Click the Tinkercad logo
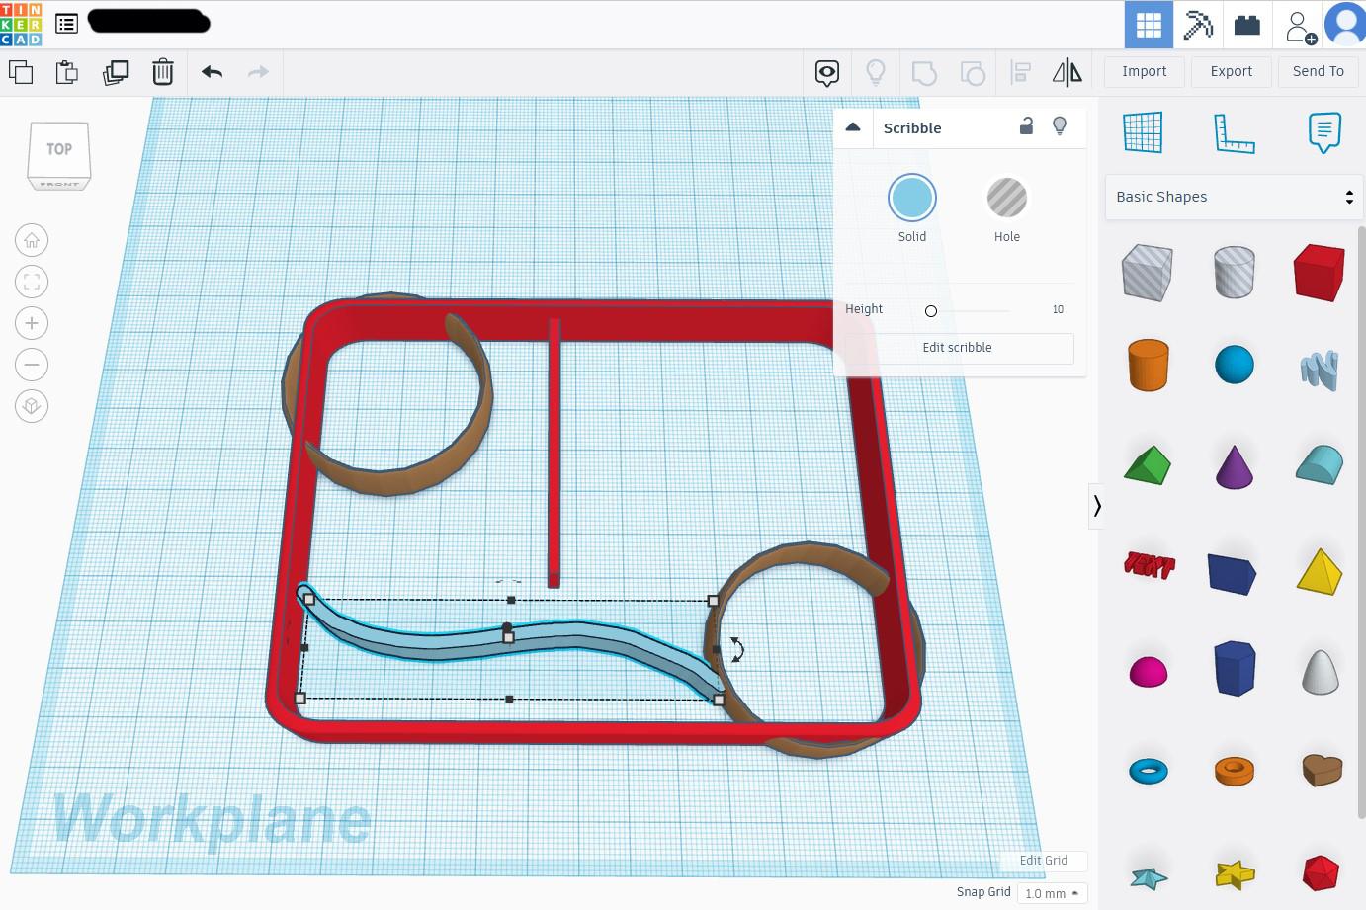1366x910 pixels. 21,24
